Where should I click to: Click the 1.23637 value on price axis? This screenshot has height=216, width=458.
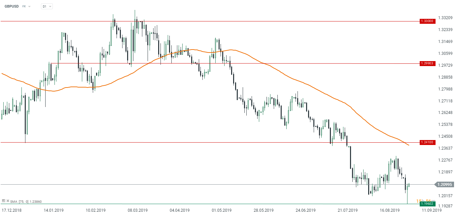tap(445, 148)
